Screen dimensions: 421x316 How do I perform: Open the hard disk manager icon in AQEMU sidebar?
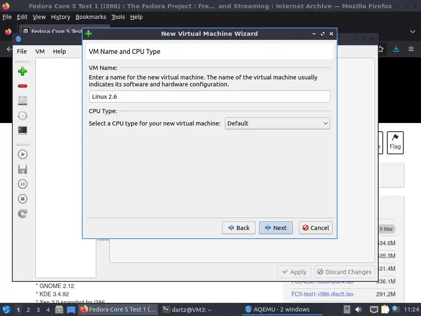coord(23,101)
